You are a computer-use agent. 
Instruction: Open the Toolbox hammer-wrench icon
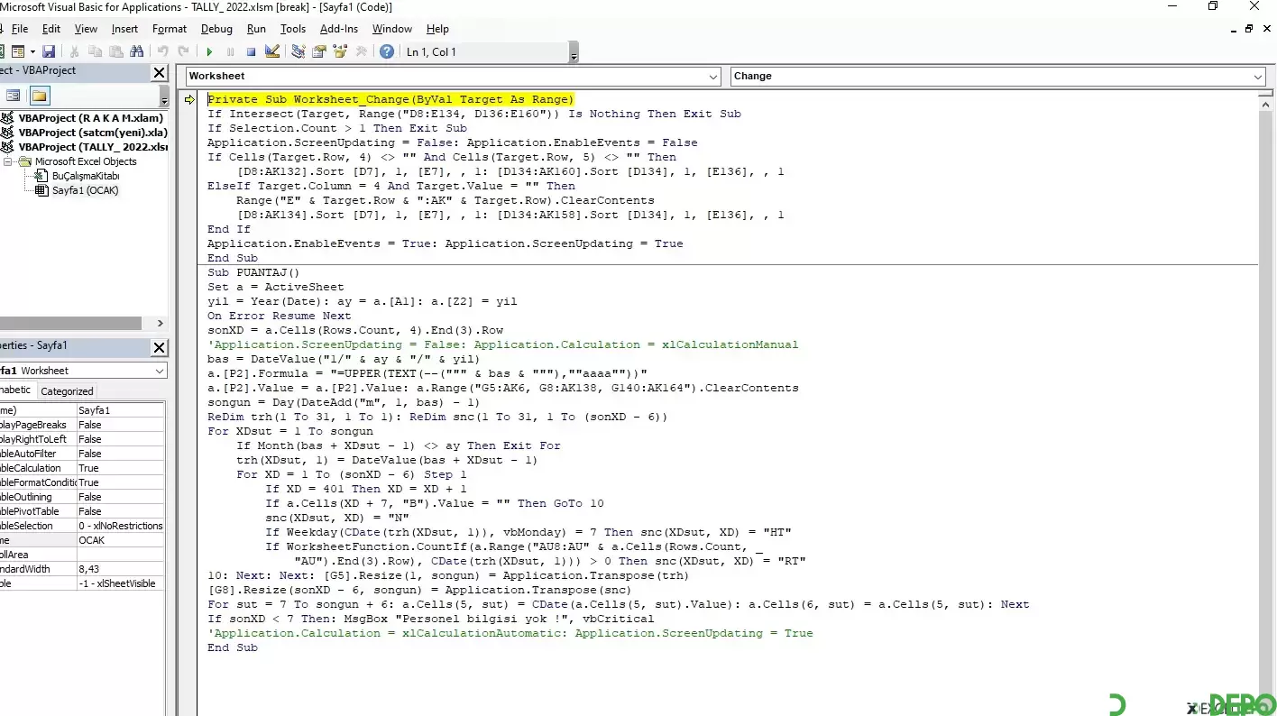(362, 52)
